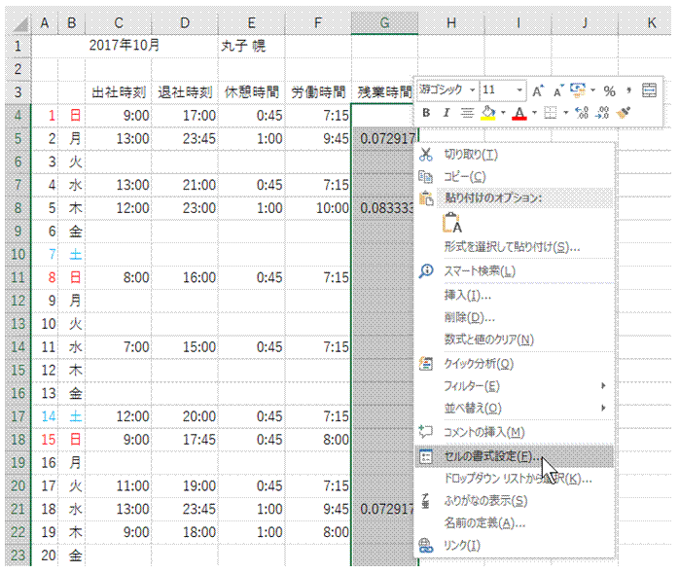Click the Paste (A) option icon
The height and width of the screenshot is (573, 679).
coord(451,223)
